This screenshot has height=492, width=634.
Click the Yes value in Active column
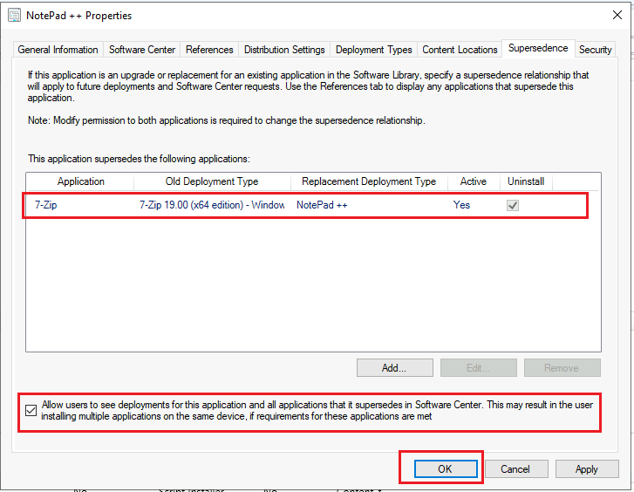(x=461, y=205)
